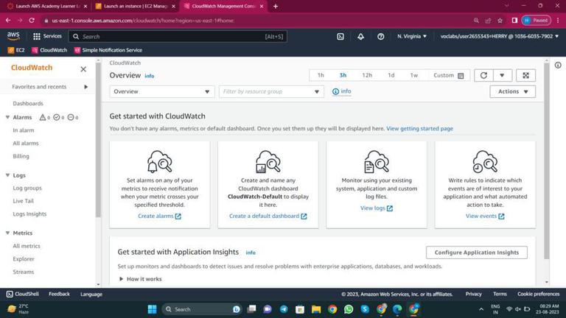Reload the browser page
The width and height of the screenshot is (566, 318).
pos(32,21)
